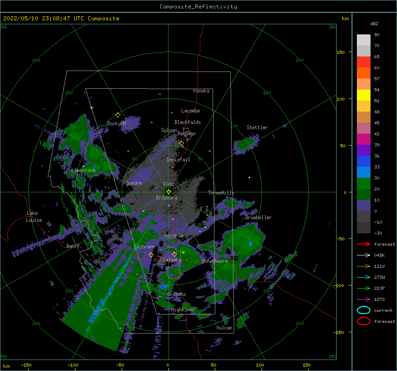Click the 04DK legend text
The width and height of the screenshot is (397, 371).
(379, 255)
